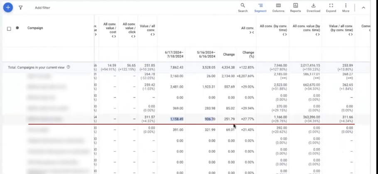The width and height of the screenshot is (378, 174).
Task: Sort by the Campaign column header
Action: click(35, 28)
